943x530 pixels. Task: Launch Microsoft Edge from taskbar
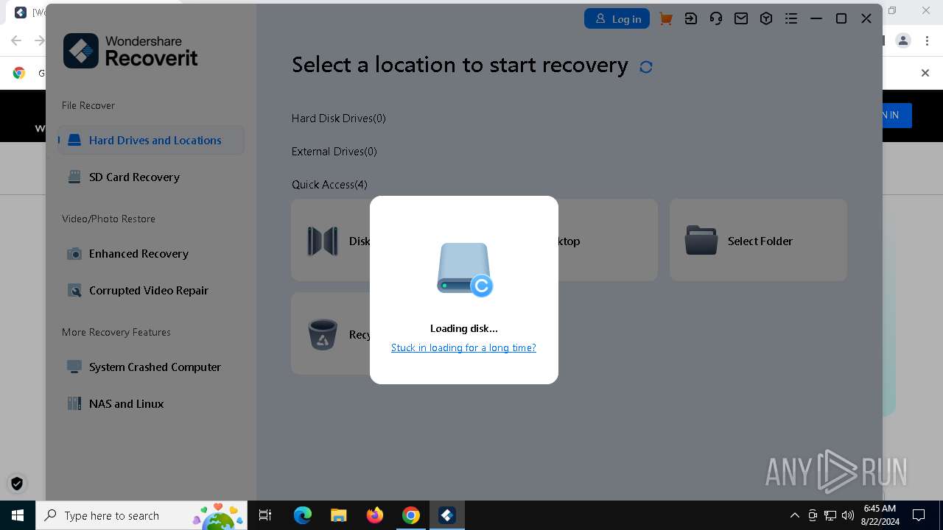pyautogui.click(x=303, y=515)
